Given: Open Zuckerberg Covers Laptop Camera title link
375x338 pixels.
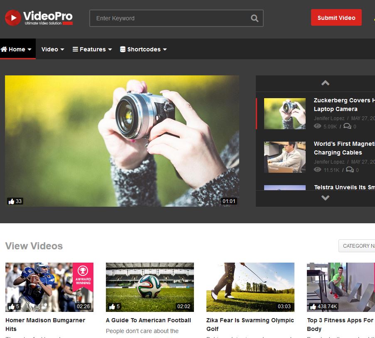Looking at the screenshot, I should click(344, 104).
